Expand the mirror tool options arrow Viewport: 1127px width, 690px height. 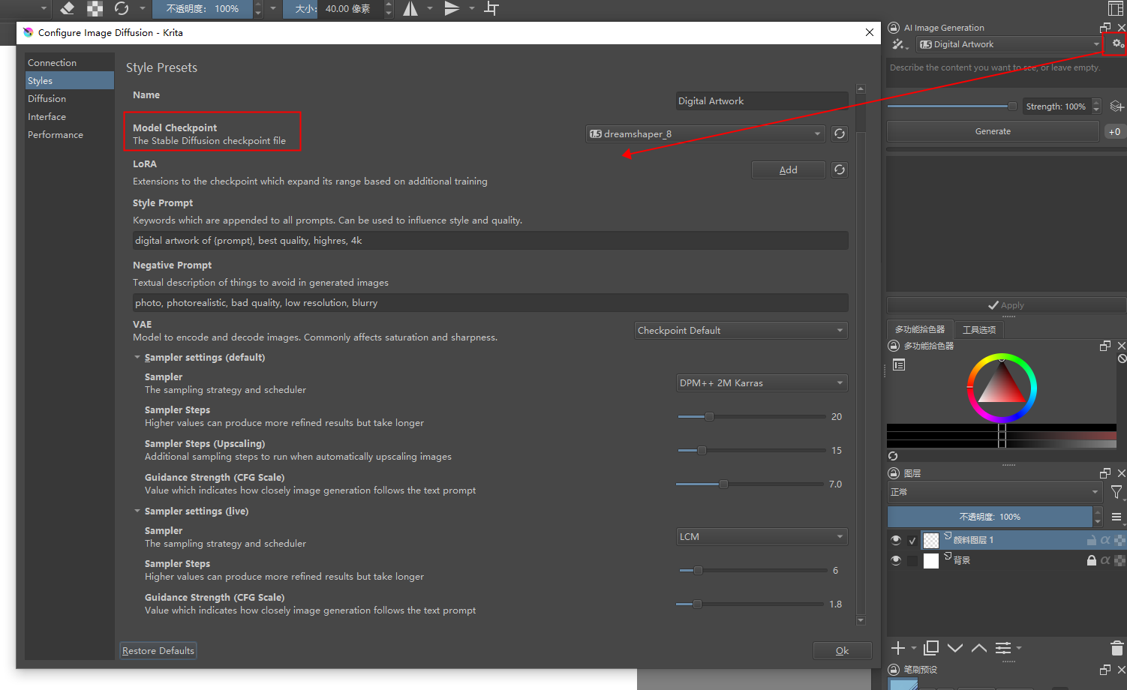(430, 8)
